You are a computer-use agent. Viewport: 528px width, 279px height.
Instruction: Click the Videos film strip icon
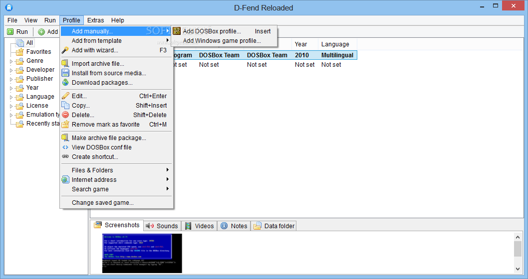[x=188, y=226]
